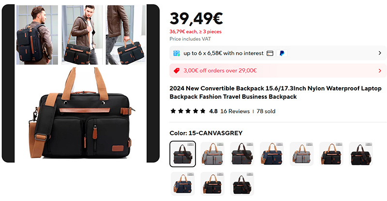Expand the no-interest installment options chevron
This screenshot has width=387, height=201.
point(380,53)
